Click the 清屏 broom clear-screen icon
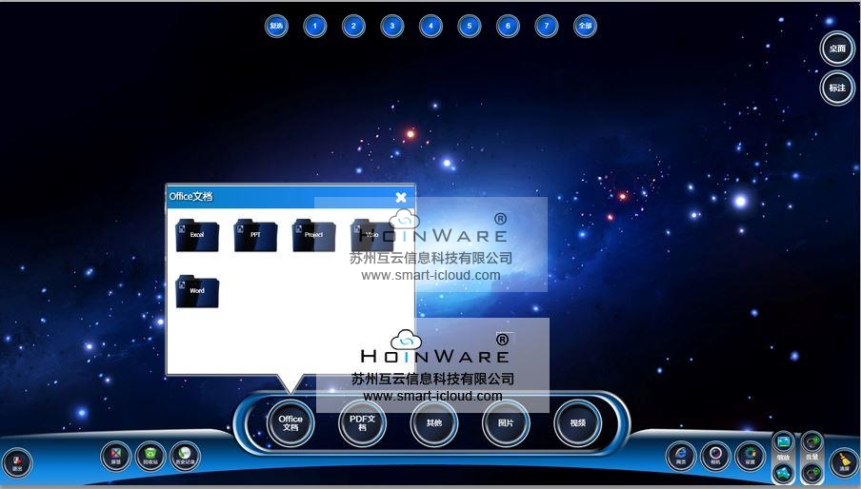The height and width of the screenshot is (489, 861). [x=845, y=462]
